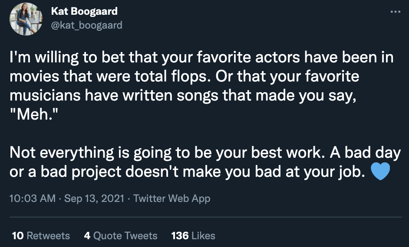Select the Sep 13, 2021 date link
The height and width of the screenshot is (247, 409).
pyautogui.click(x=94, y=198)
